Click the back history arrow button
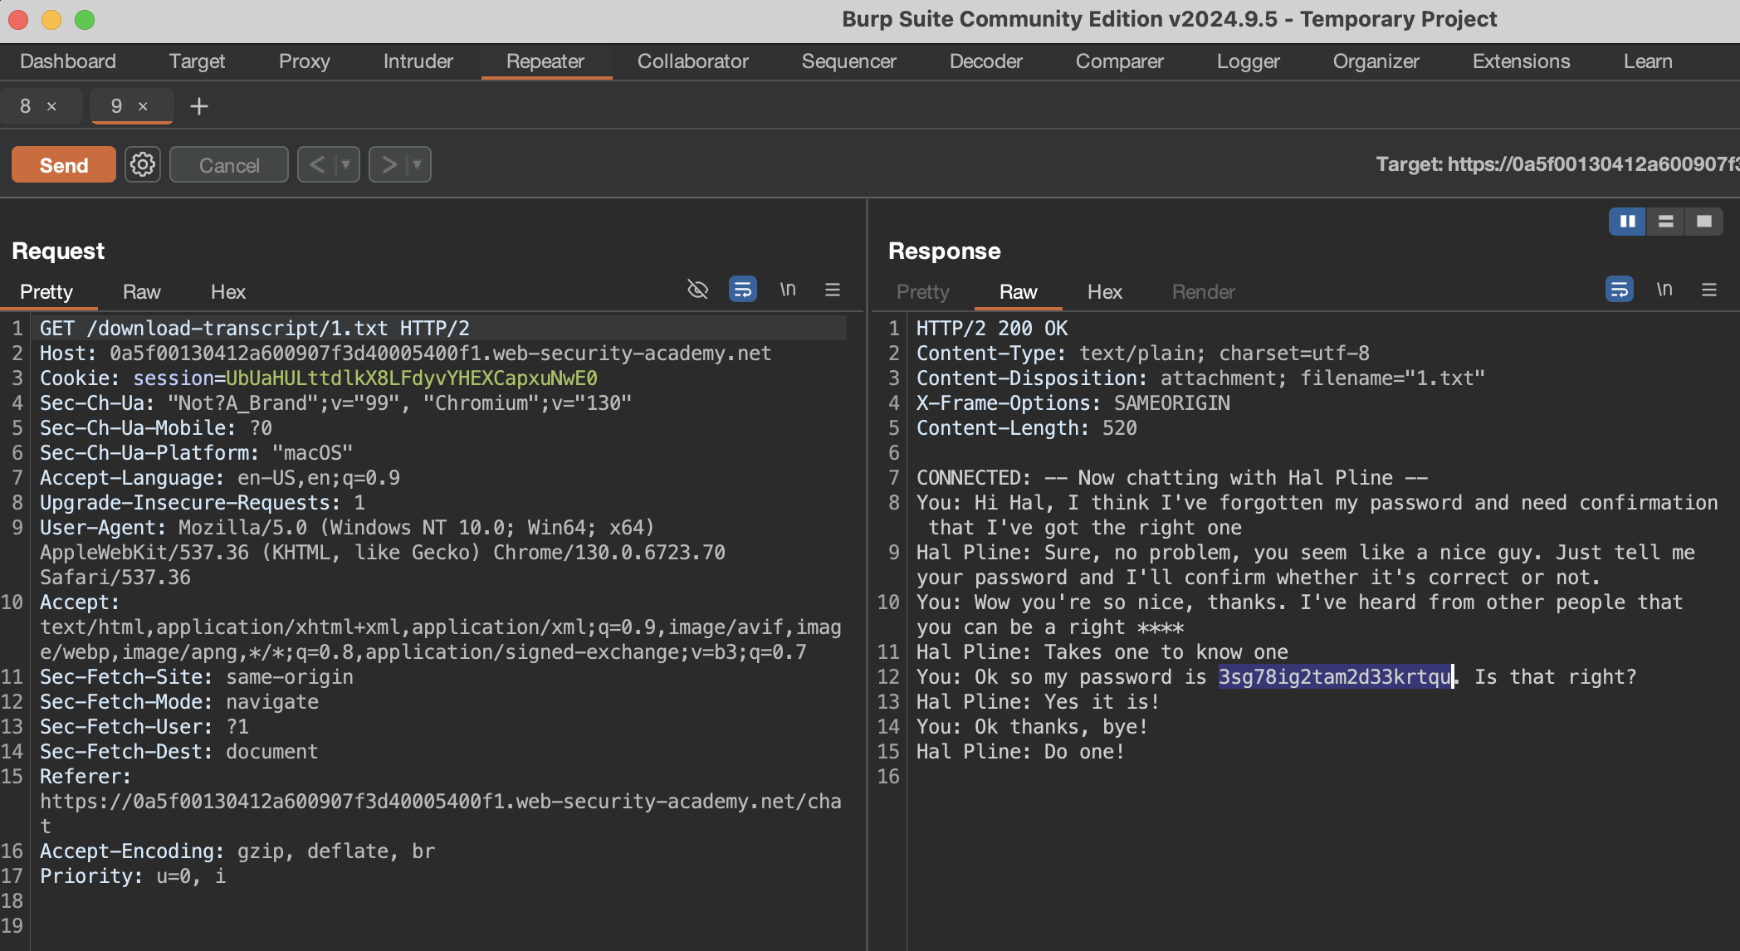 pyautogui.click(x=317, y=164)
